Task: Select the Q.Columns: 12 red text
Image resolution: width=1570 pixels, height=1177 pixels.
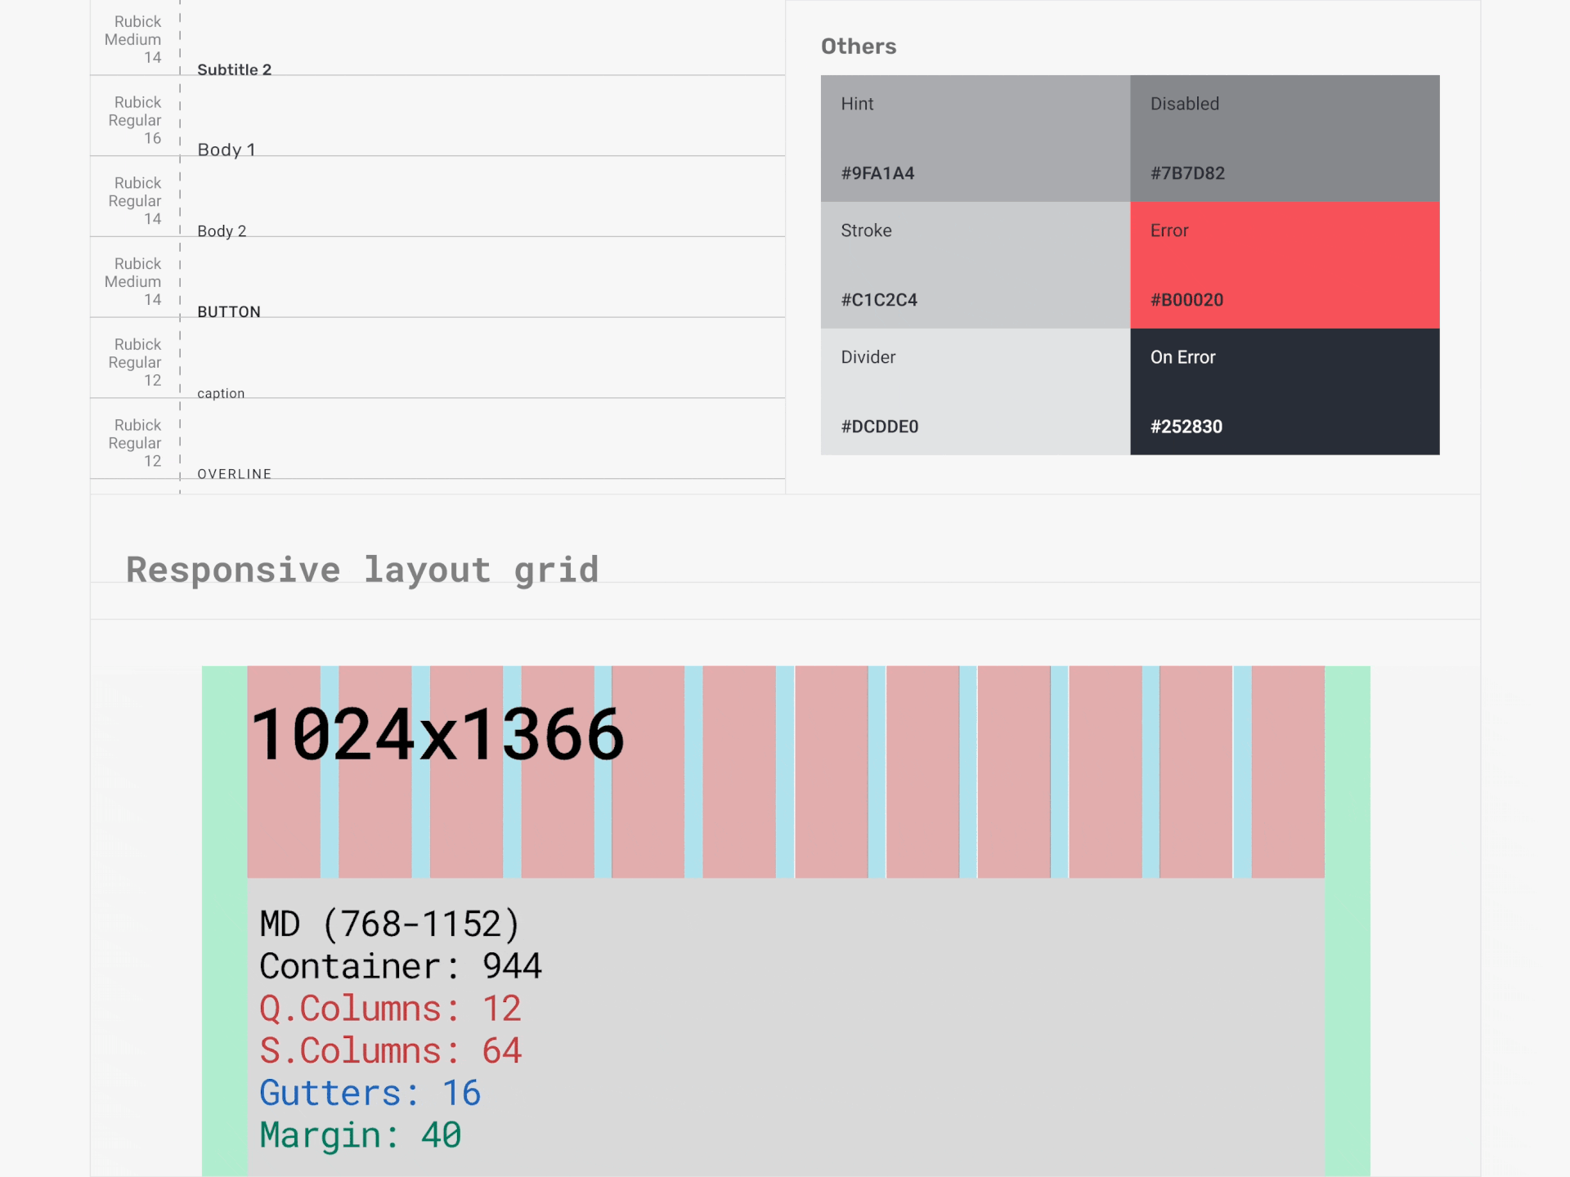Action: click(389, 1009)
